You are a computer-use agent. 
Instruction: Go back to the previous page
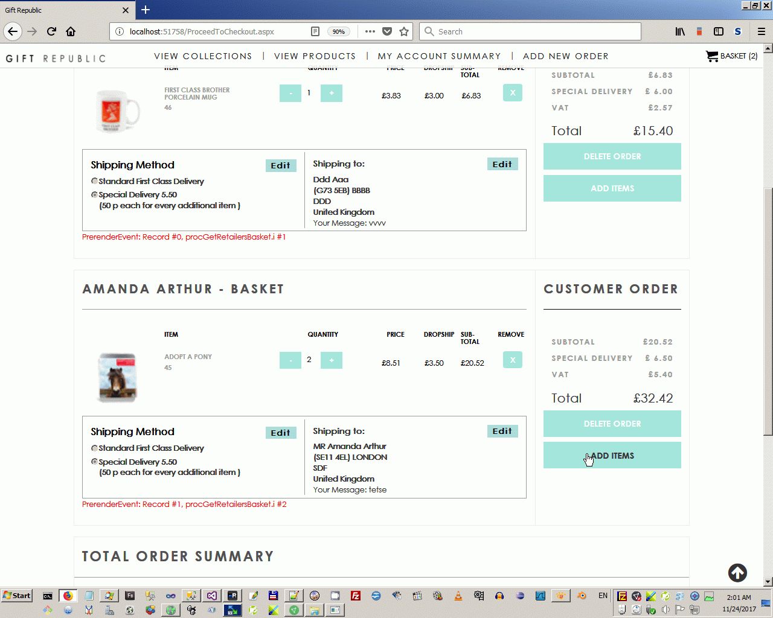point(13,31)
